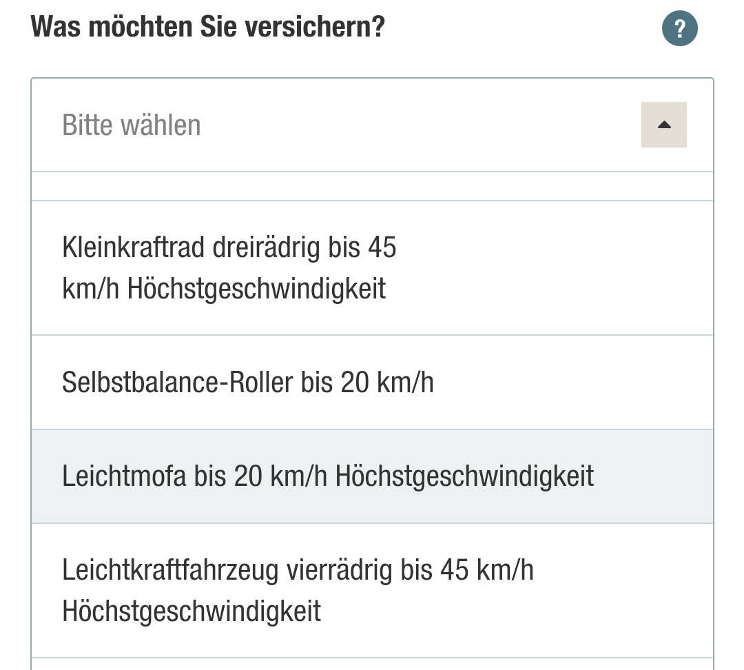Choose the three-wheeled Kleinkraftrad entry
744x670 pixels.
tap(229, 268)
